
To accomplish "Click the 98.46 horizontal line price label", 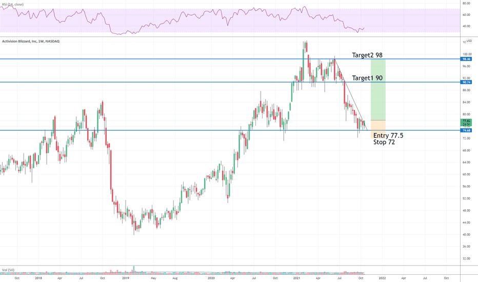I will (466, 59).
